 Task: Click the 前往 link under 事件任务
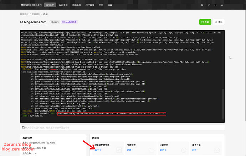195,150
